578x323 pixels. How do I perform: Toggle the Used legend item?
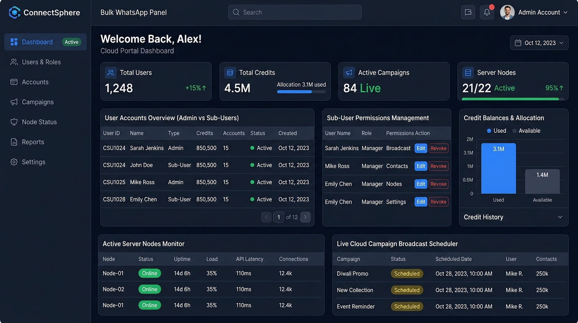(x=497, y=131)
